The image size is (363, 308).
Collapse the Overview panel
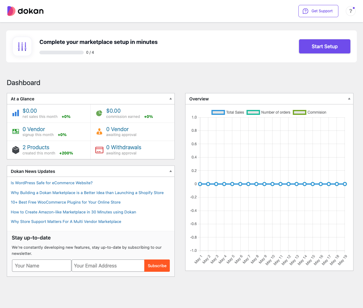coord(349,99)
